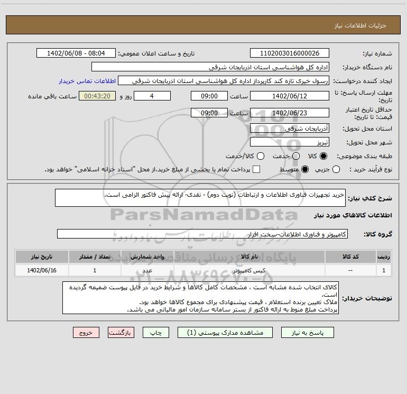Toggle Islamic treasury bonds payment checkbox

point(256,169)
